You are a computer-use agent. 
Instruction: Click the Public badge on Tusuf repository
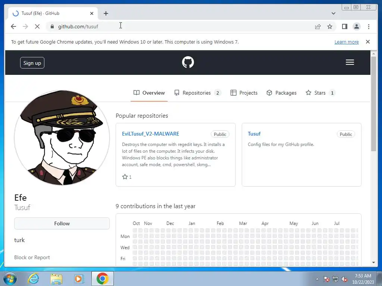[346, 134]
